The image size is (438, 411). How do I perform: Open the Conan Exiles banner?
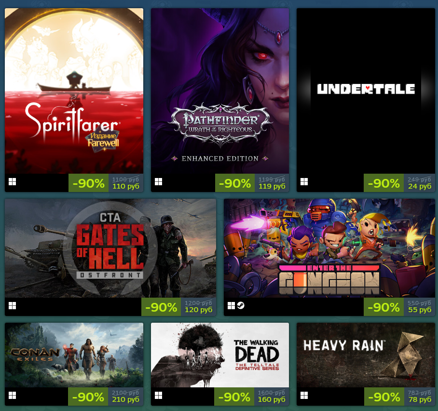point(74,355)
